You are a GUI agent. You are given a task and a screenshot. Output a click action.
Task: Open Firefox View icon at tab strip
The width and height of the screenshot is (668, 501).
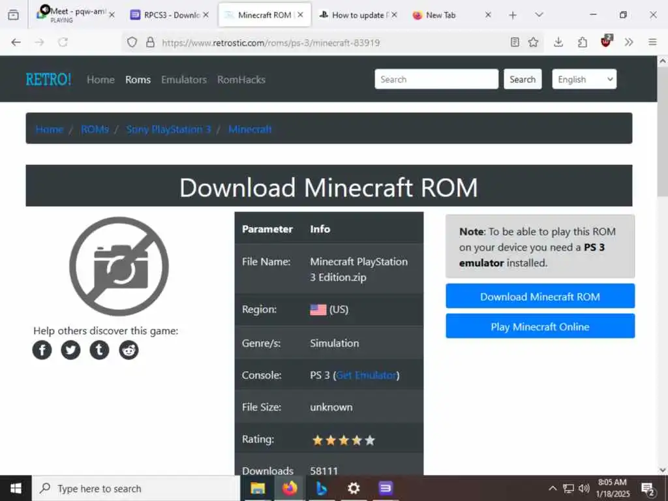coord(14,15)
